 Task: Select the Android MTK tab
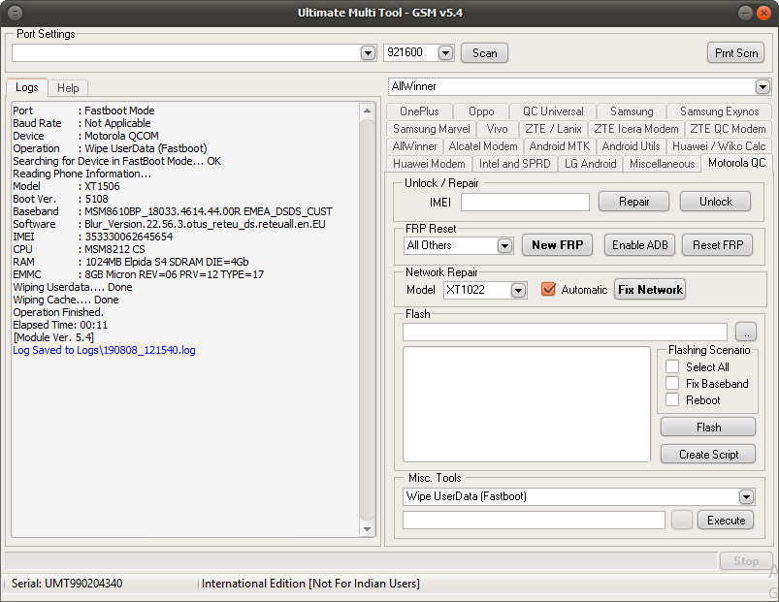559,146
